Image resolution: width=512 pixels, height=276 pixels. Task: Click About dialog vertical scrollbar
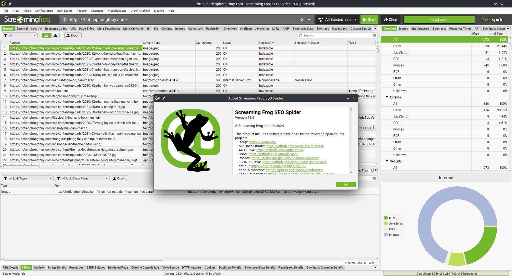[351, 127]
